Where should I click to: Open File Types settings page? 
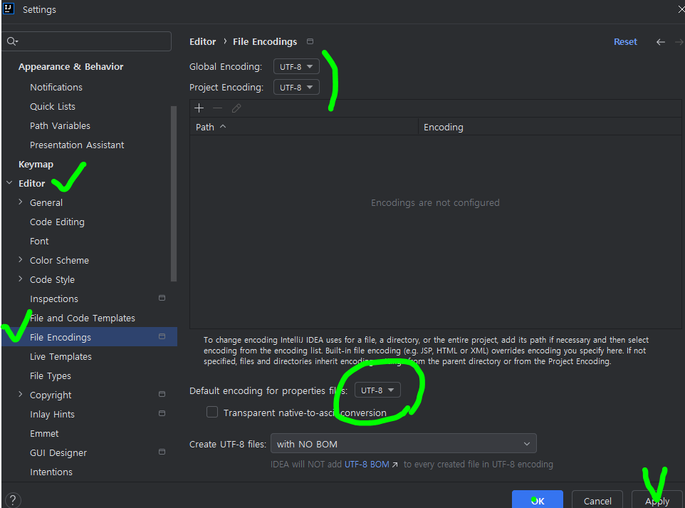(x=51, y=375)
